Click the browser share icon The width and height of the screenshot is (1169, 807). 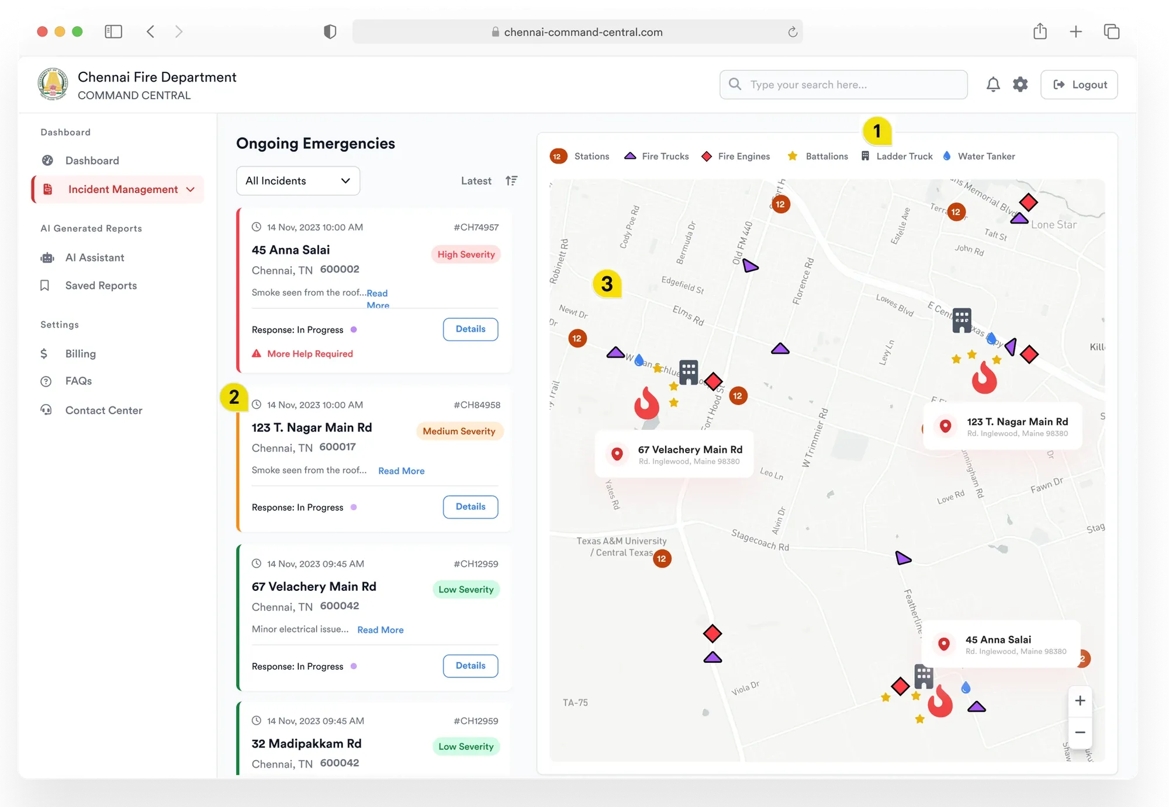tap(1040, 31)
